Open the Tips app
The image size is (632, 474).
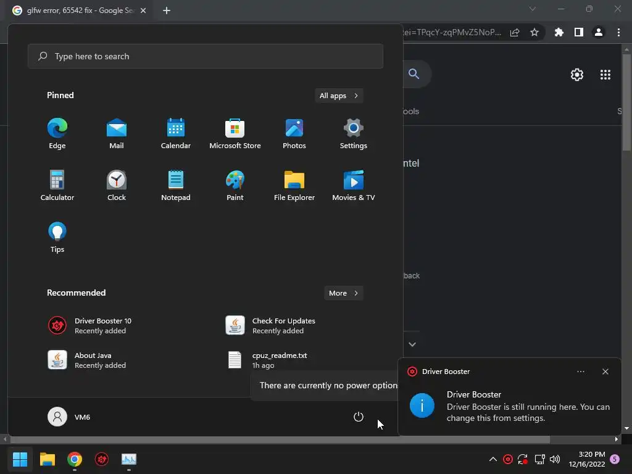point(57,238)
